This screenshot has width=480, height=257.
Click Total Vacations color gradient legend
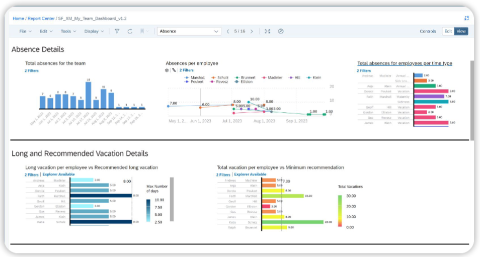point(340,211)
